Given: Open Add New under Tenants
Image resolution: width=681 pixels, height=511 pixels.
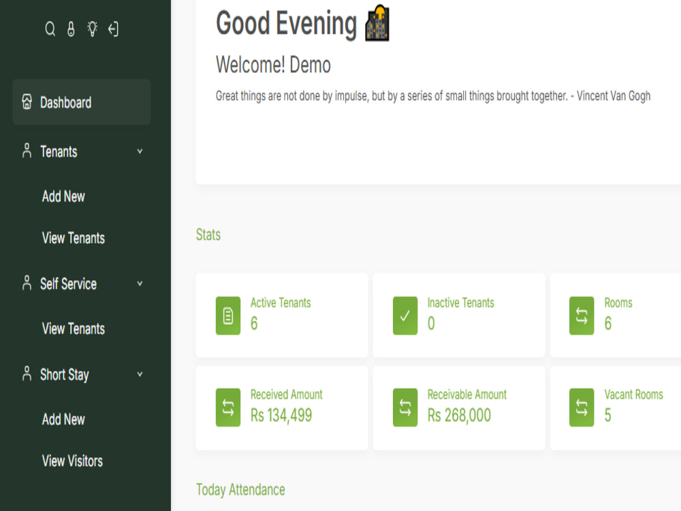Looking at the screenshot, I should (x=63, y=196).
